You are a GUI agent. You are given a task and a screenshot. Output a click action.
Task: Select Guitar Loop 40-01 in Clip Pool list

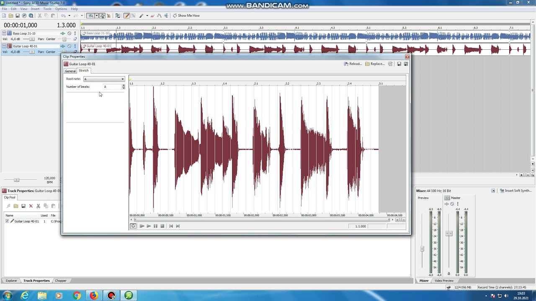point(26,221)
